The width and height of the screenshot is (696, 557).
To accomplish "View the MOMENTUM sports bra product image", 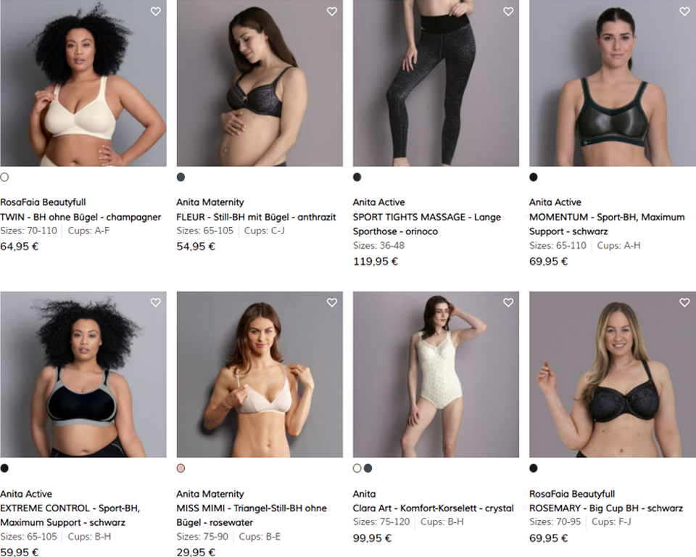I will [x=613, y=83].
